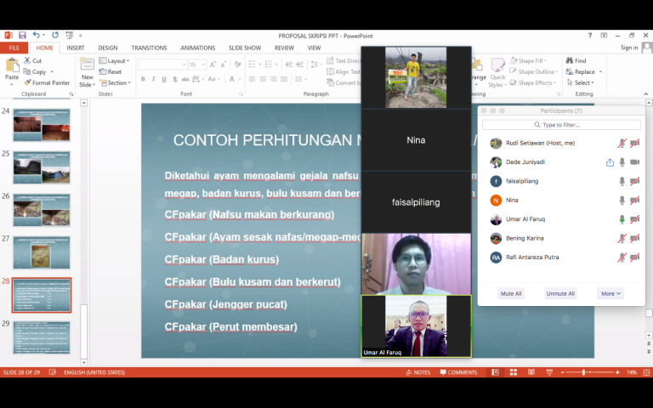Justify text in Paragraph group
653x408 pixels.
coord(284,79)
